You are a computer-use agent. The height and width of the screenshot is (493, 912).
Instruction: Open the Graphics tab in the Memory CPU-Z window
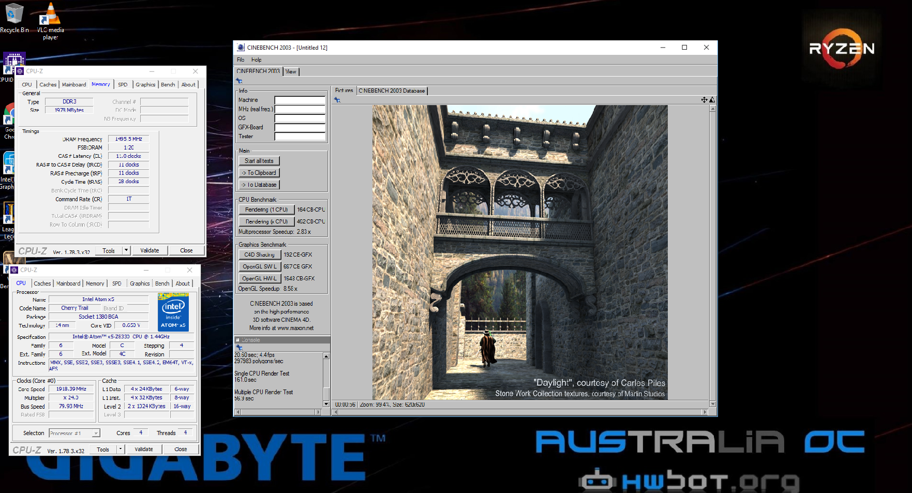tap(145, 84)
